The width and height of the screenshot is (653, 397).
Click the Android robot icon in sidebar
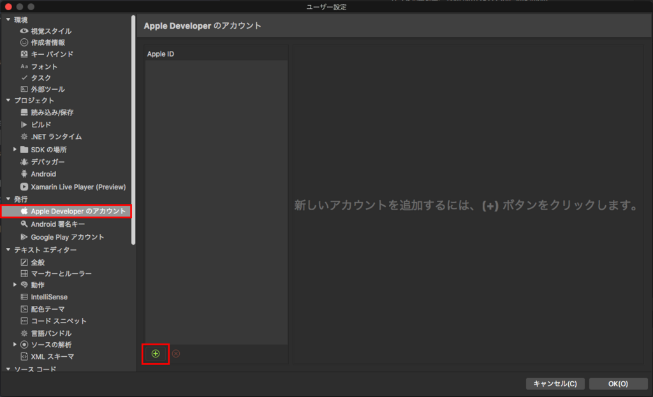(24, 174)
